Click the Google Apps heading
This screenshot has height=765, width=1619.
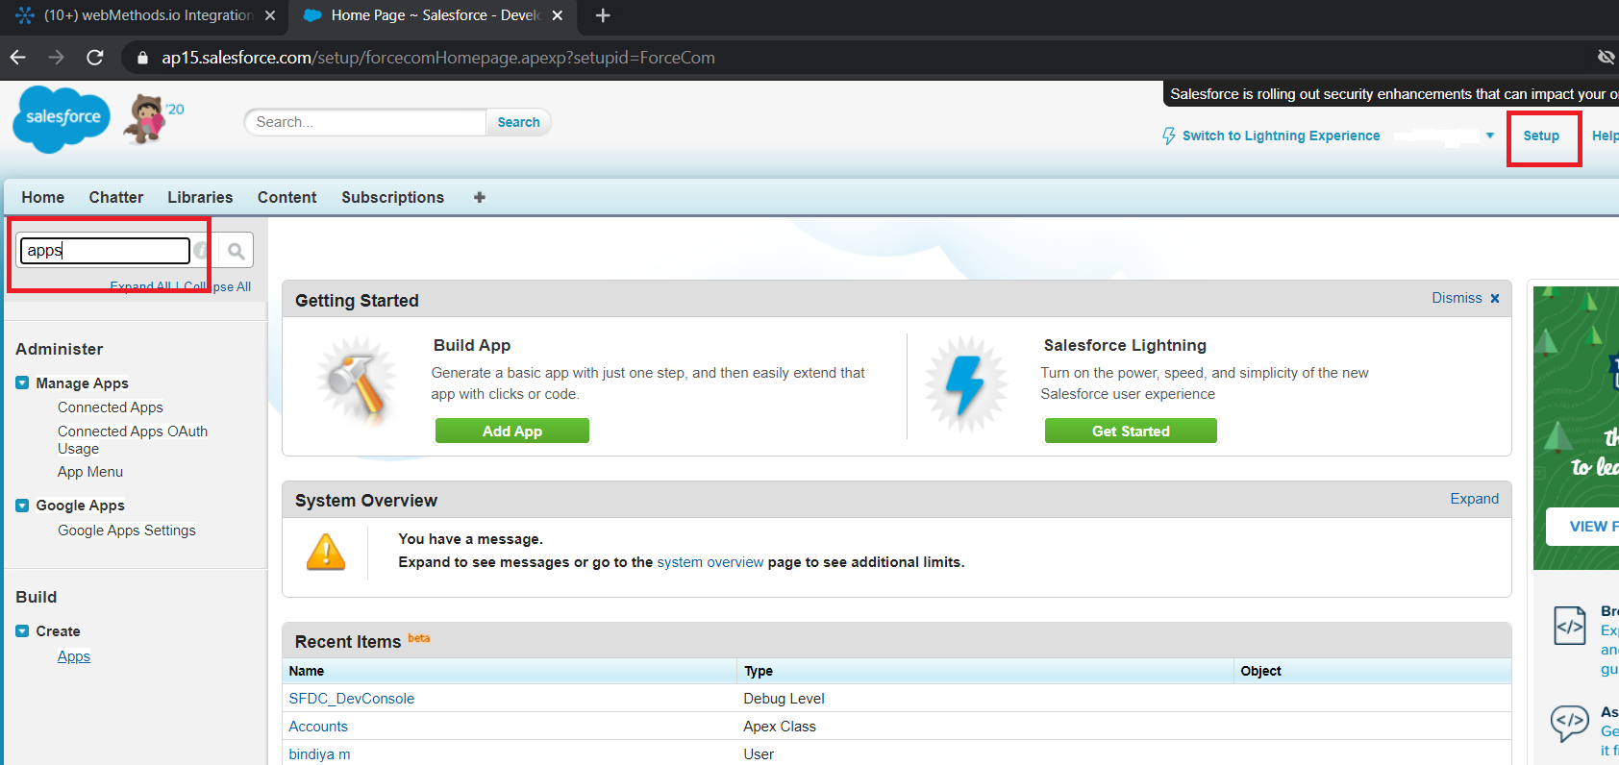[x=80, y=506]
